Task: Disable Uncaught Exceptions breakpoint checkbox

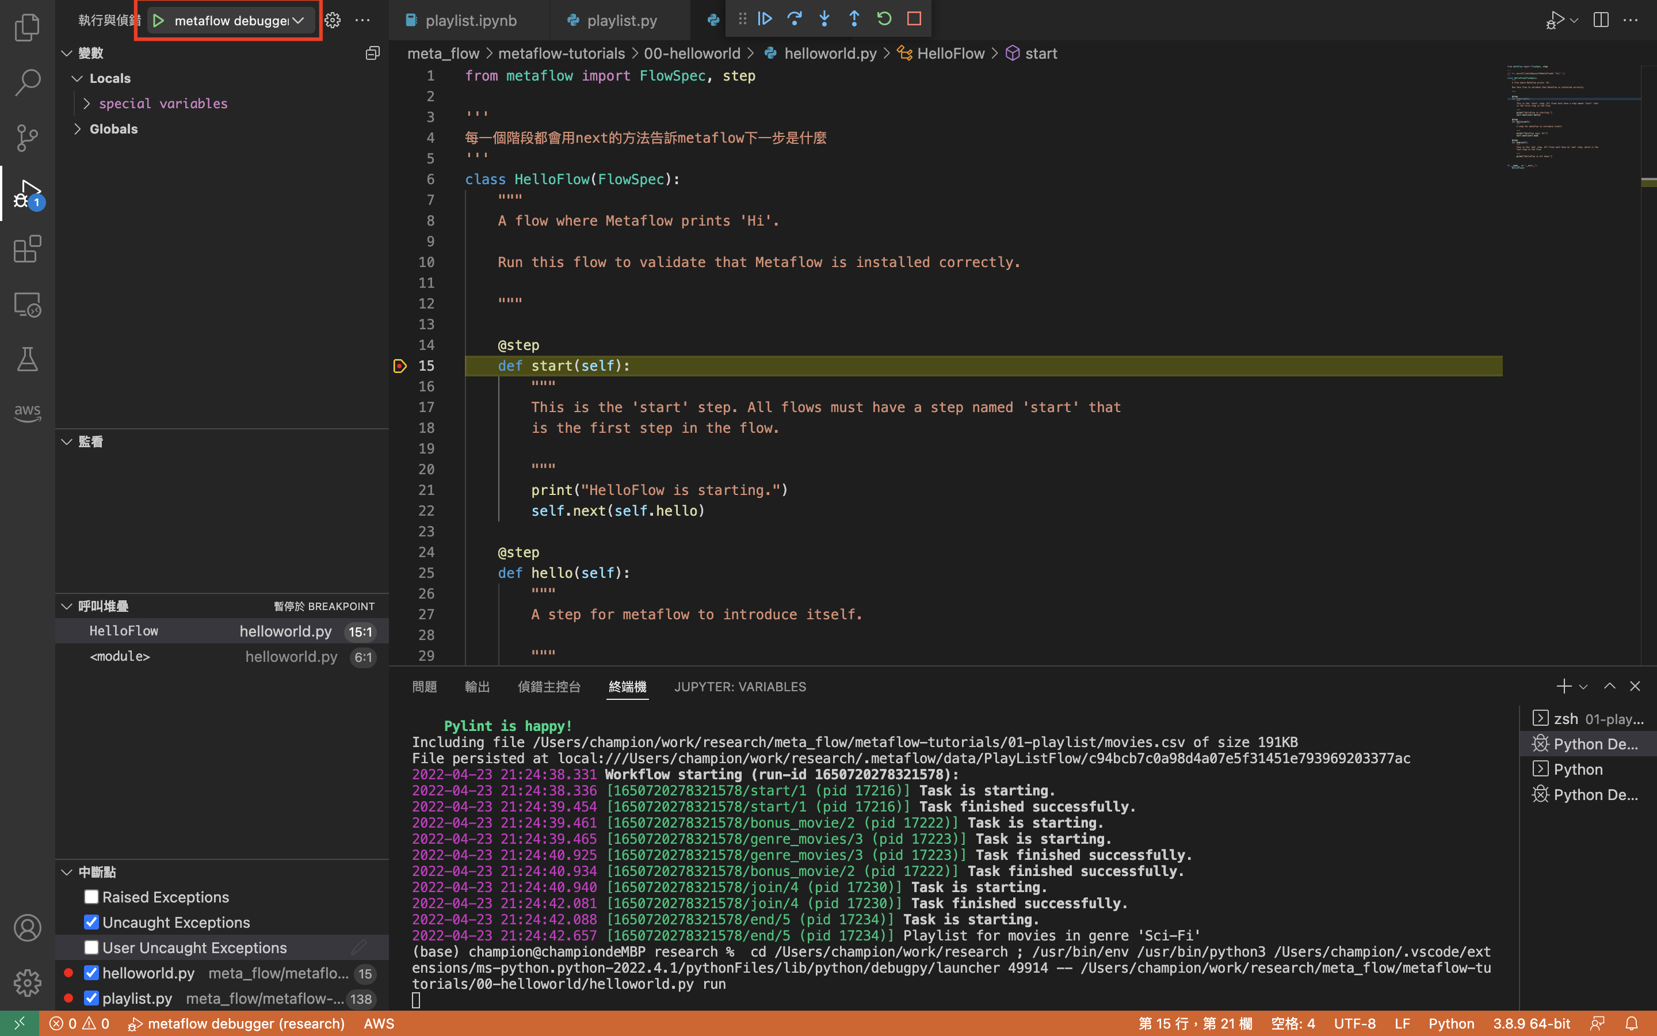Action: click(91, 922)
